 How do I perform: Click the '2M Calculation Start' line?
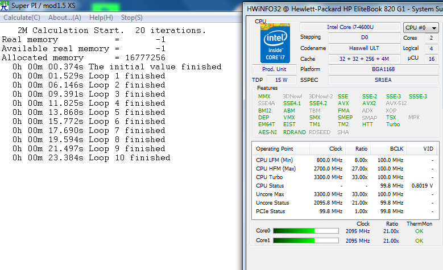click(x=112, y=30)
